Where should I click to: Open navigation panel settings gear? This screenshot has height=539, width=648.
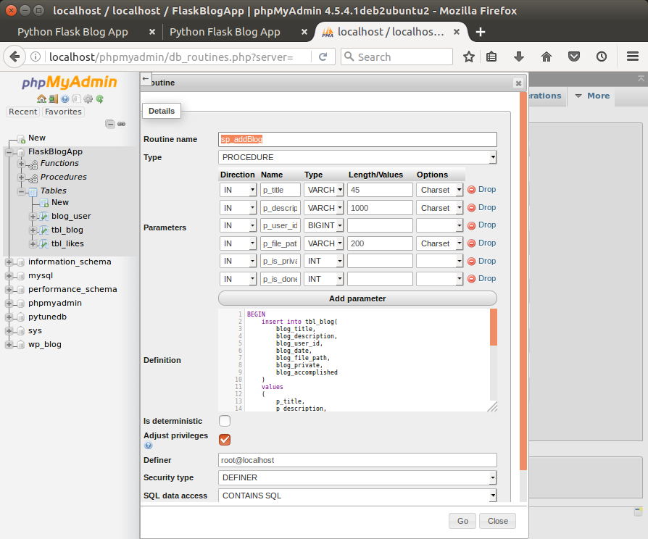click(x=88, y=99)
